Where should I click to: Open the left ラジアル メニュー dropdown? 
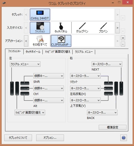point(25,64)
